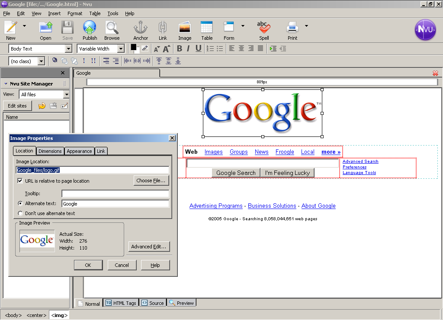
Task: Click the Edit sites button
Action: (17, 106)
